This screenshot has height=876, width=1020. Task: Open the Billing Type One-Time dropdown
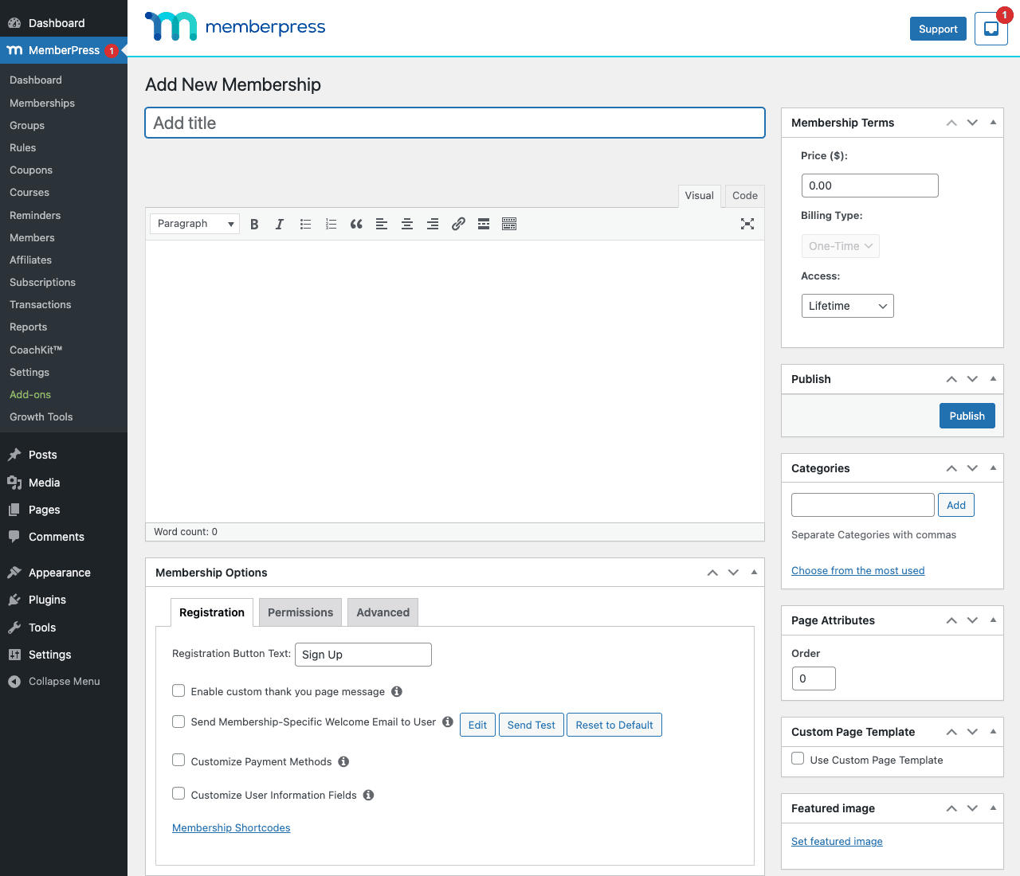841,246
